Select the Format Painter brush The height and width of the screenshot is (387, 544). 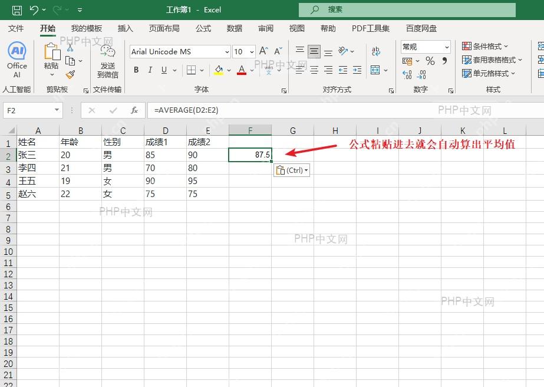70,74
